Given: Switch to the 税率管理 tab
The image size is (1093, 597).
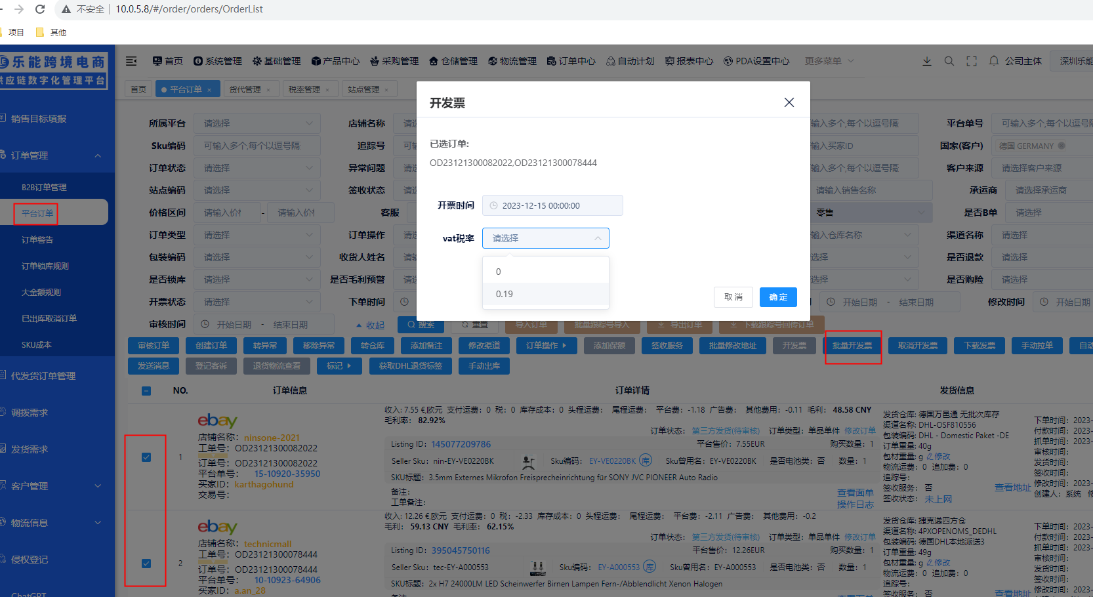Looking at the screenshot, I should pos(305,89).
